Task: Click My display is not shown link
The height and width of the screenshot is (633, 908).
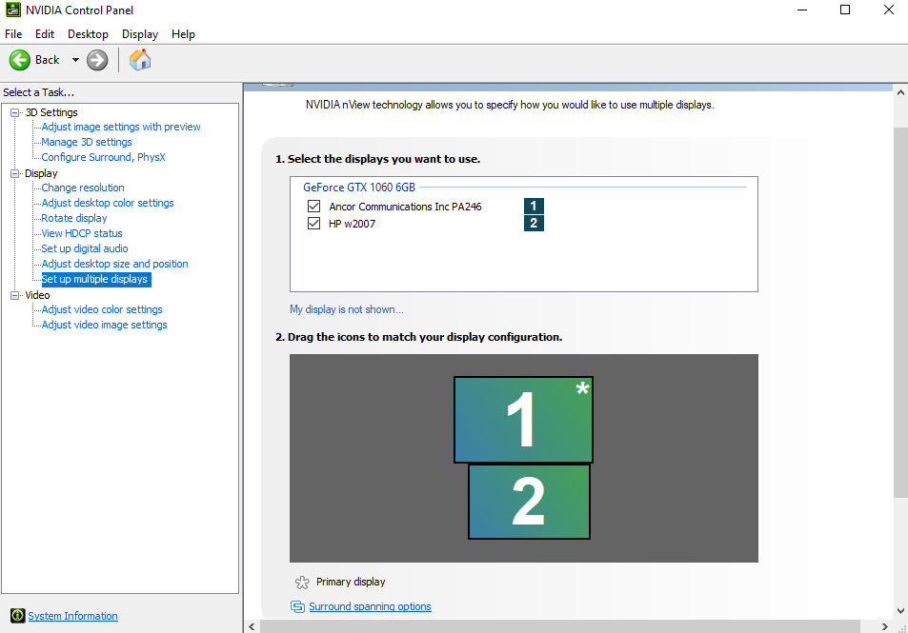Action: (x=346, y=309)
